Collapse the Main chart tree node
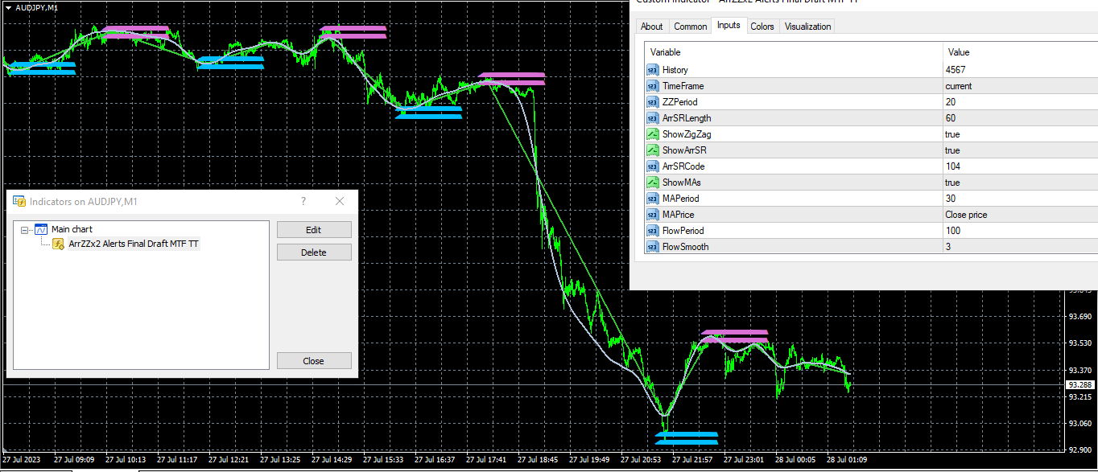1098x472 pixels. point(25,230)
